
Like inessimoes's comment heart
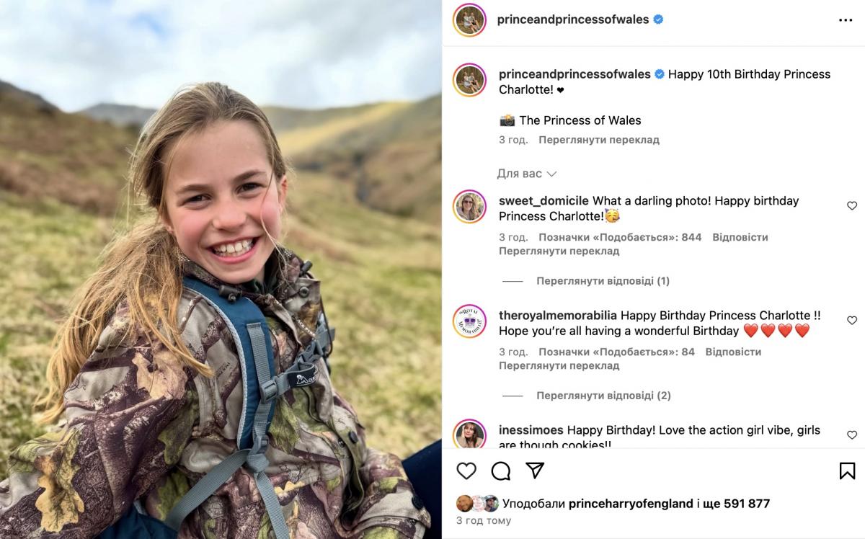(852, 435)
